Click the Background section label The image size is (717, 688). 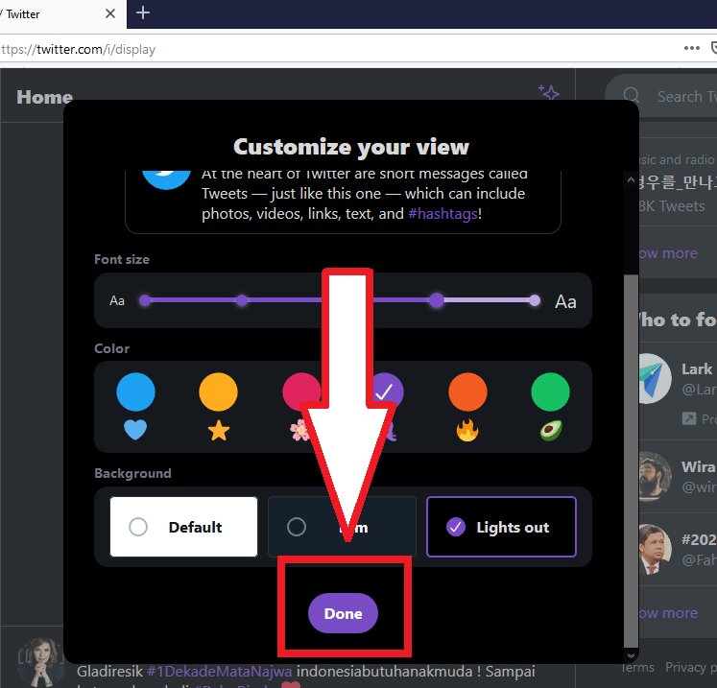pos(132,473)
